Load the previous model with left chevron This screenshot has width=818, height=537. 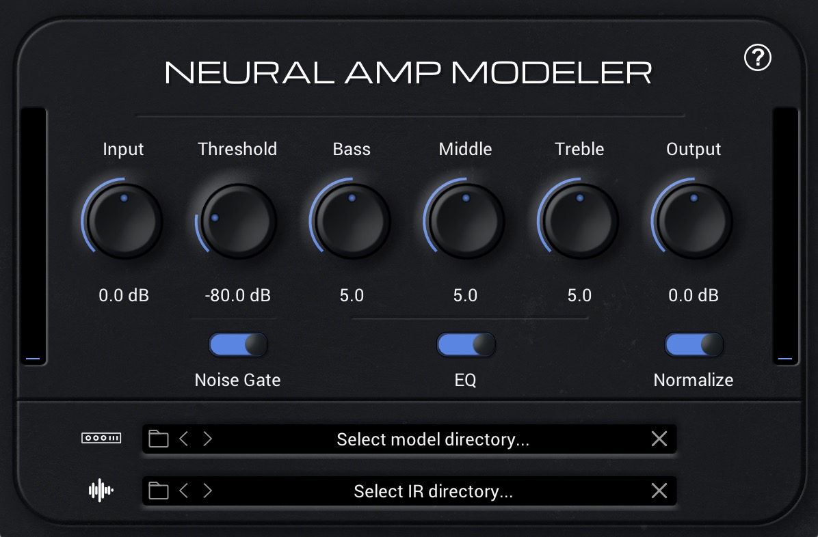click(184, 439)
